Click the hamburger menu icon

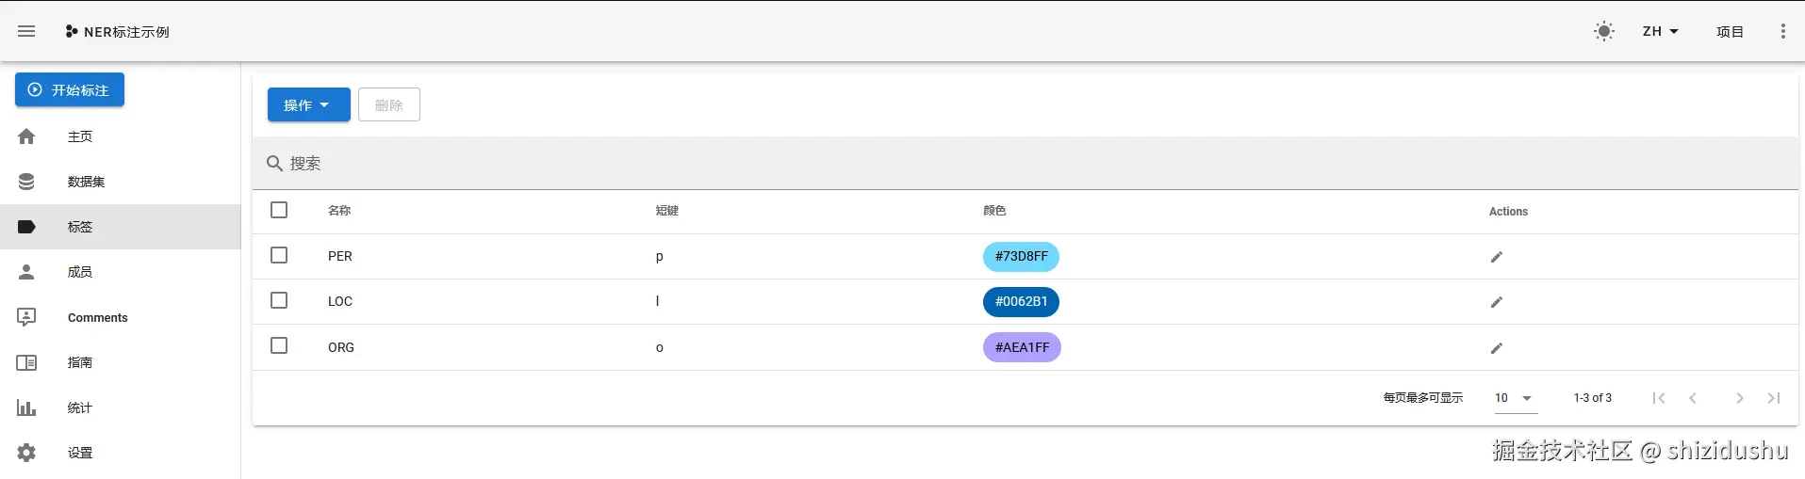tap(26, 31)
